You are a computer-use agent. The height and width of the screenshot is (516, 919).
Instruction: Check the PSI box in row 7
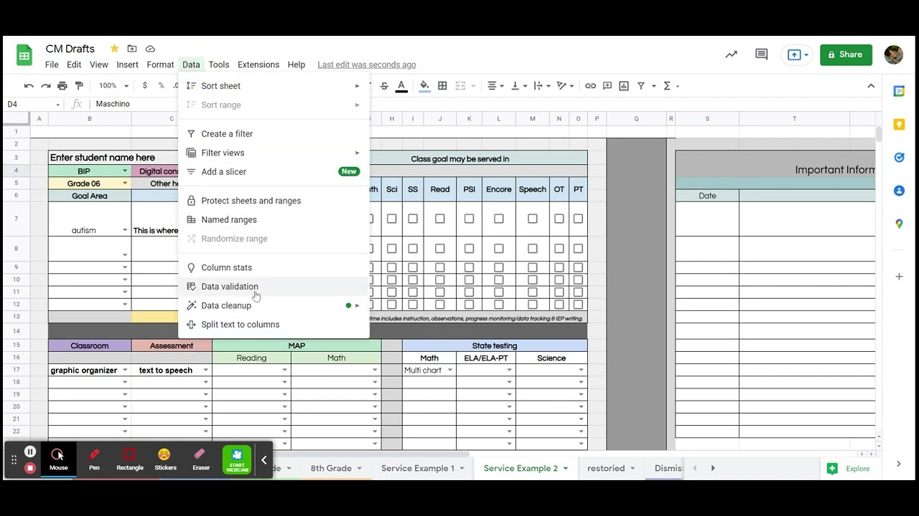click(x=469, y=219)
